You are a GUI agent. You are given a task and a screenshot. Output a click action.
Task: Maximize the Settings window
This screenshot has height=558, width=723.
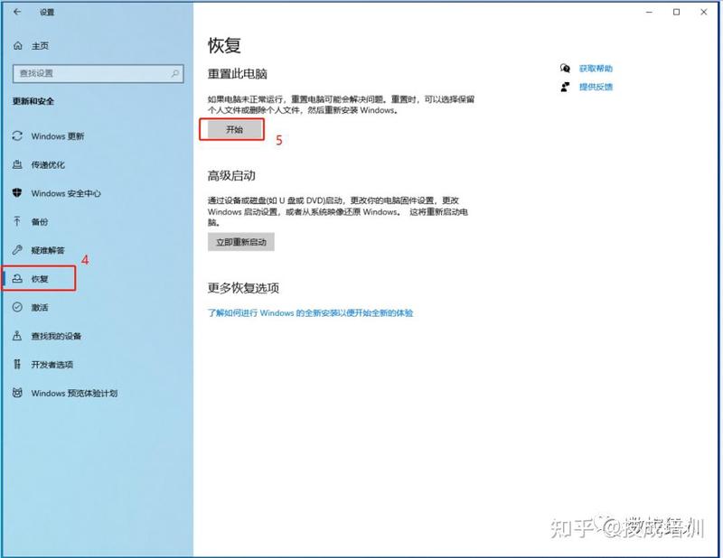pyautogui.click(x=676, y=12)
